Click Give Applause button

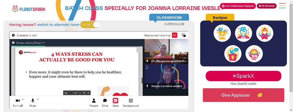click(x=243, y=95)
